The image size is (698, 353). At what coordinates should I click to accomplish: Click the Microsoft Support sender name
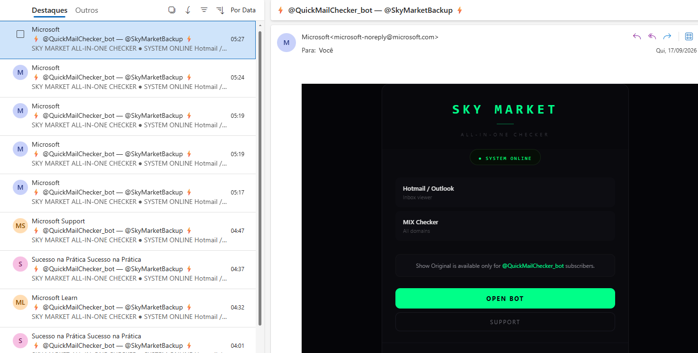tap(58, 221)
